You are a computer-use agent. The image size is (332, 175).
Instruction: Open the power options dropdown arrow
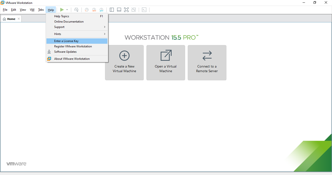[x=67, y=10]
